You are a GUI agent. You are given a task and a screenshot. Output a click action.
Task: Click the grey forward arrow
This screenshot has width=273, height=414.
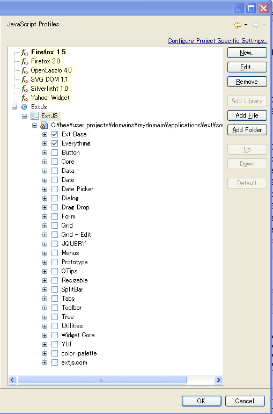pos(256,25)
